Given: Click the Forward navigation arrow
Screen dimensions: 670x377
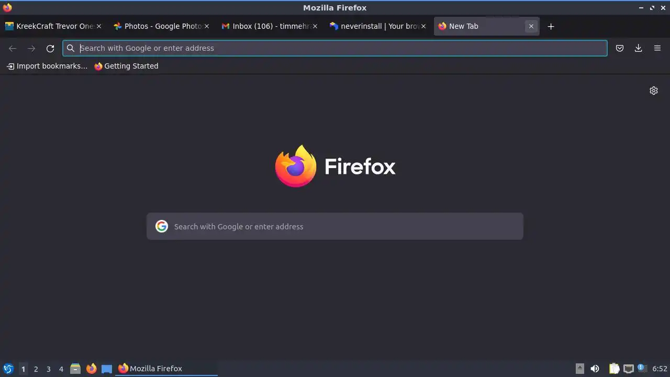Looking at the screenshot, I should 31,48.
